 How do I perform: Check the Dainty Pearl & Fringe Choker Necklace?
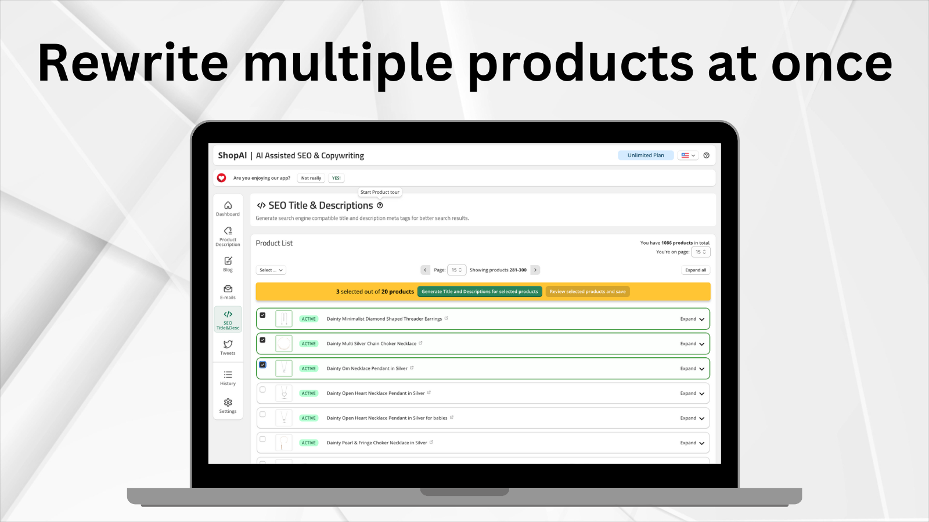pos(262,439)
